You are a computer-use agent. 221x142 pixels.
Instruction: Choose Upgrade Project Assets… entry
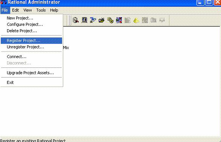(31, 73)
